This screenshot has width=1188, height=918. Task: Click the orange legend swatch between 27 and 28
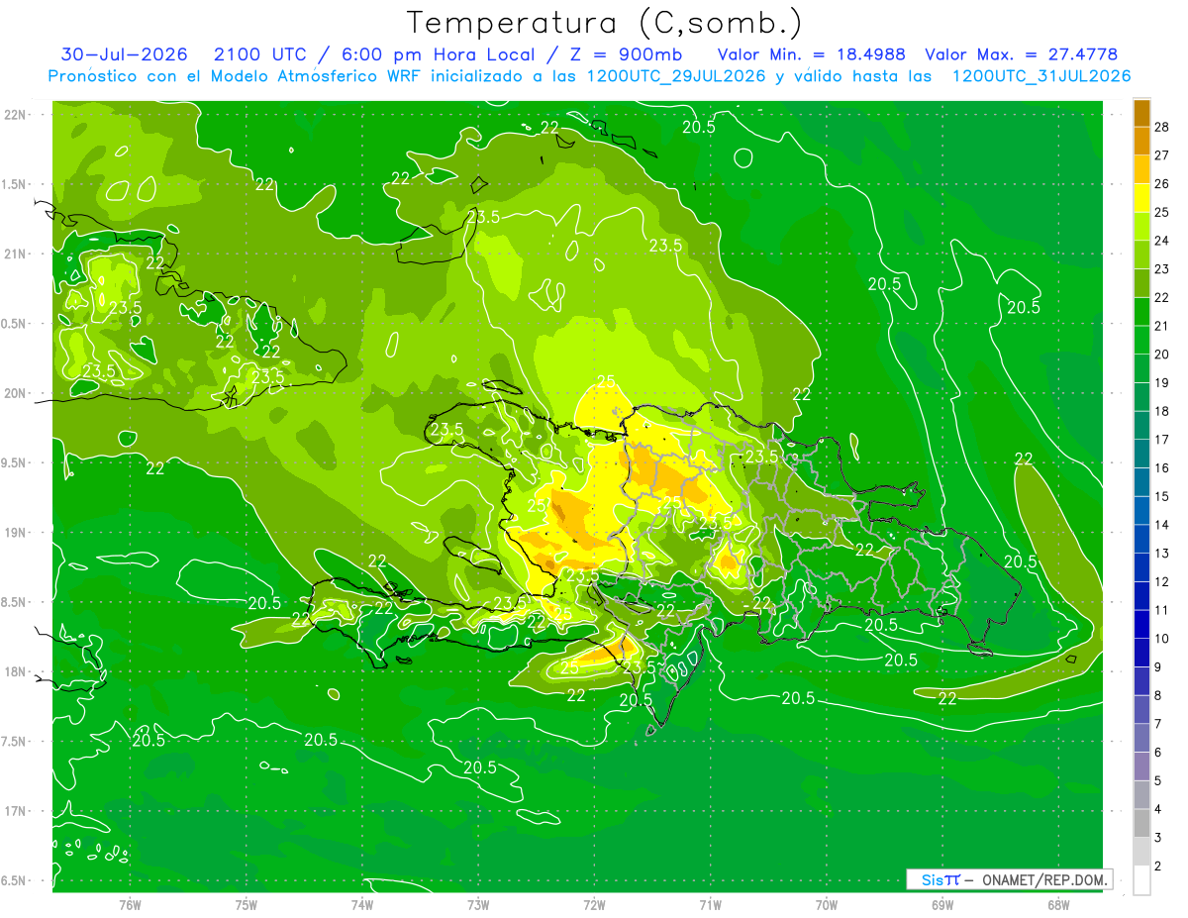1141,141
